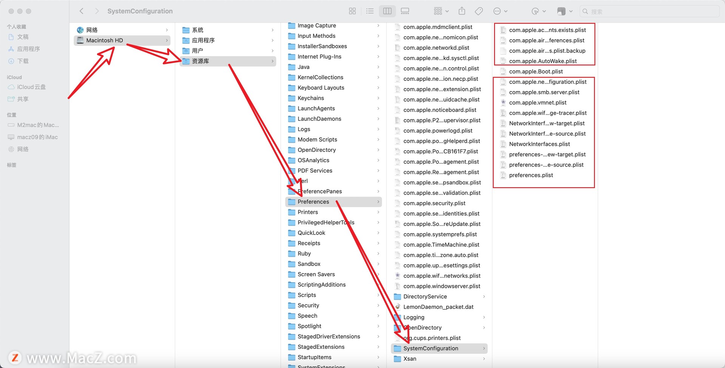Open the Screen Savers folder
725x368 pixels.
[x=333, y=274]
